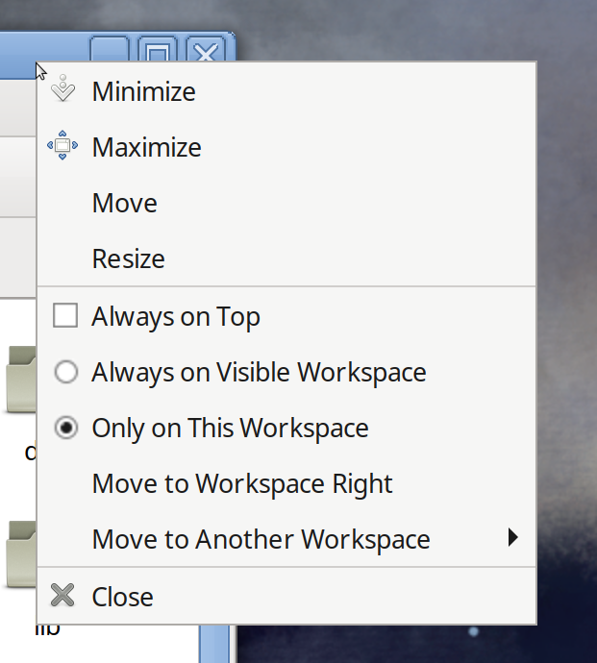The image size is (597, 663).
Task: Choose the Resize menu entry
Action: (286, 258)
